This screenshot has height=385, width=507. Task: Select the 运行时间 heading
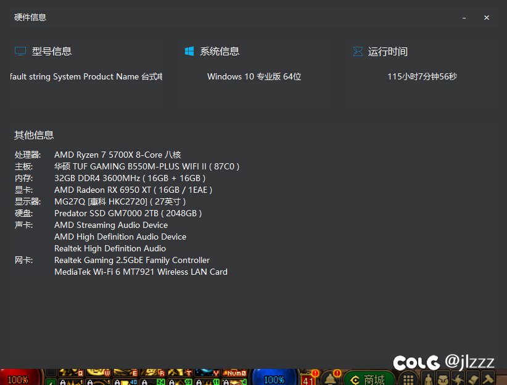[388, 52]
